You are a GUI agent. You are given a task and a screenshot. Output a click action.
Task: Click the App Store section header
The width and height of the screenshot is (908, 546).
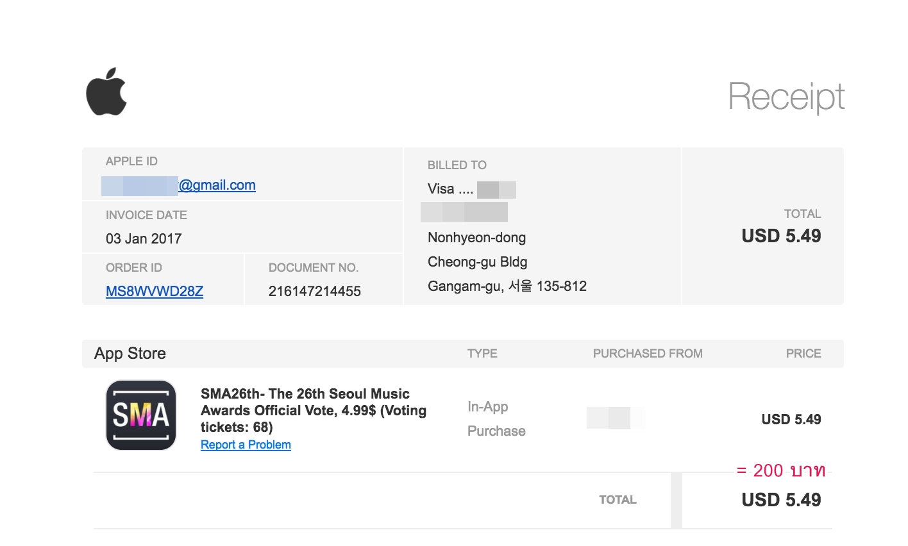pyautogui.click(x=130, y=354)
